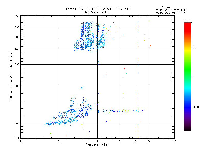Click the colorbar label '-100'
Viewport: 205px width, 154px height.
coord(195,107)
